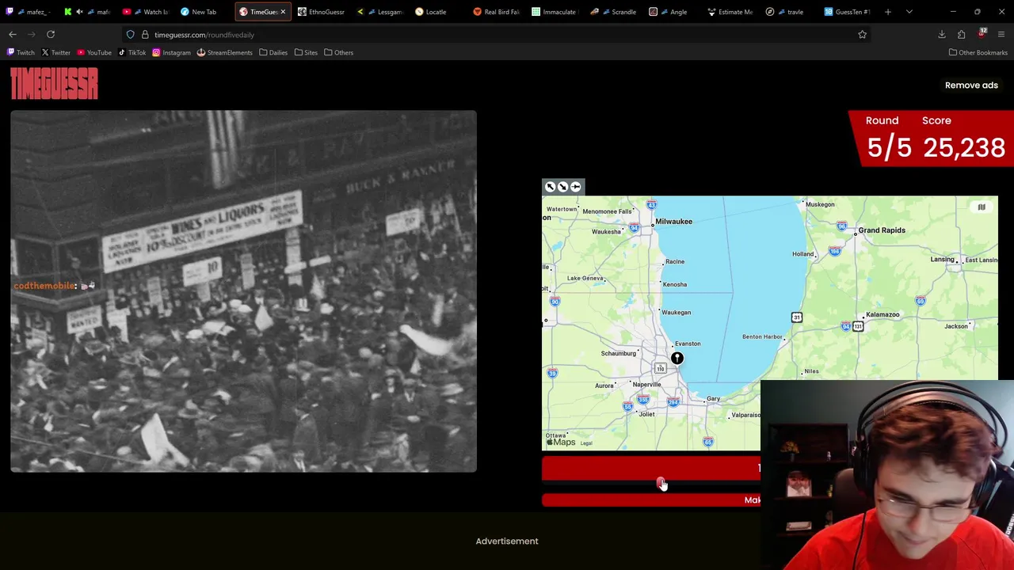
Task: Open the map layer style selector
Action: coord(982,207)
